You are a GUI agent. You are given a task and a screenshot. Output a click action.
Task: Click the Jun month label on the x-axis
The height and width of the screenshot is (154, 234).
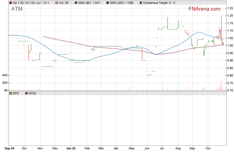click(x=147, y=149)
